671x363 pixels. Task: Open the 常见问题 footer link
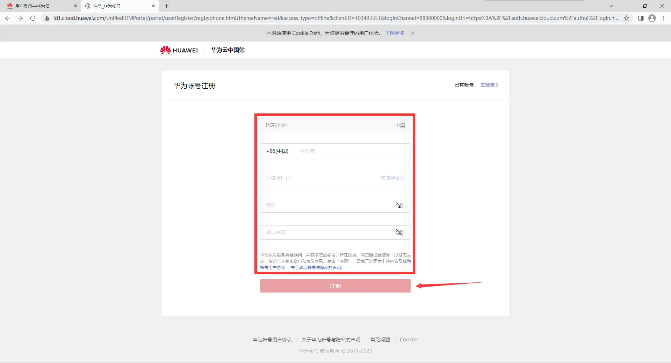[380, 340]
